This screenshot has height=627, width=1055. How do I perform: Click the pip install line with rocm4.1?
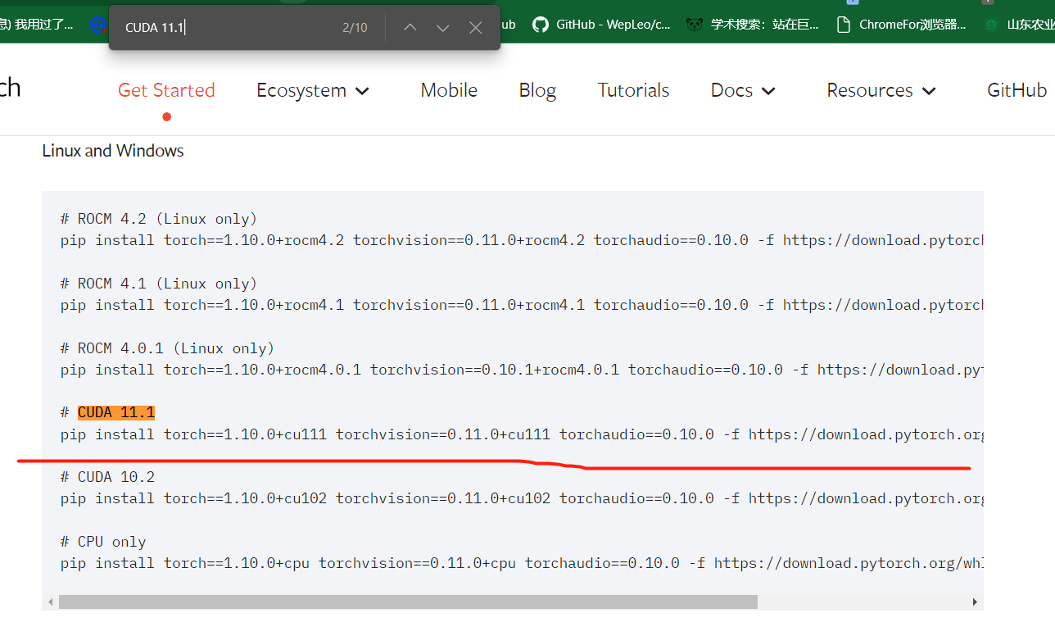pos(521,305)
